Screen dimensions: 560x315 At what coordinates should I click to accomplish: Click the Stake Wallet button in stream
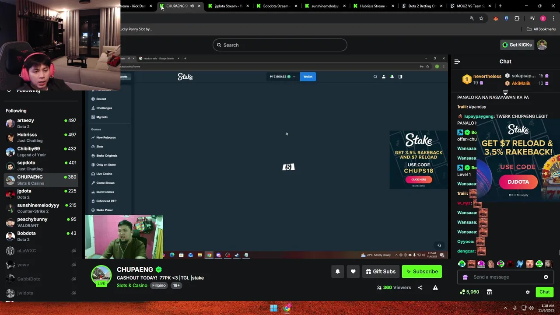click(x=308, y=77)
